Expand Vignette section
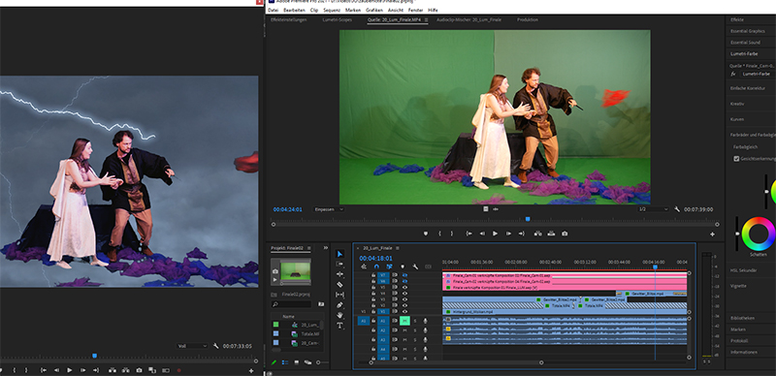Viewport: 776px width, 376px height. point(738,286)
